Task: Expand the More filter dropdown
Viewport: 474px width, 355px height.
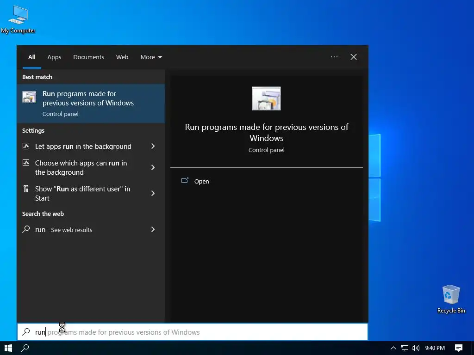Action: click(151, 57)
